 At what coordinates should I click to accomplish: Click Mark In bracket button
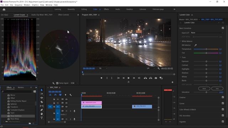pyautogui.click(x=107, y=78)
